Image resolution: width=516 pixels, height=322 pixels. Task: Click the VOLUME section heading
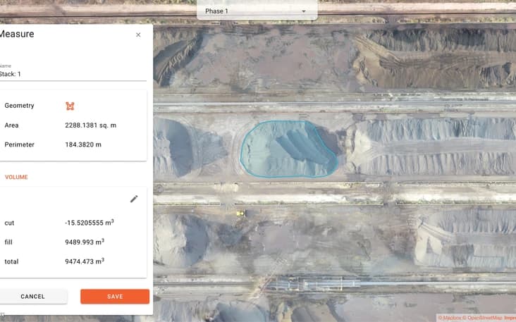[16, 177]
